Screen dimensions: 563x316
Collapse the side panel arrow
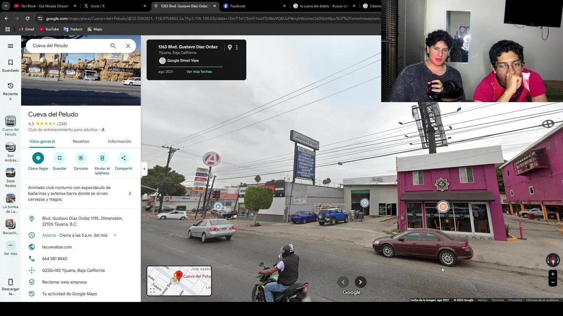pos(144,169)
